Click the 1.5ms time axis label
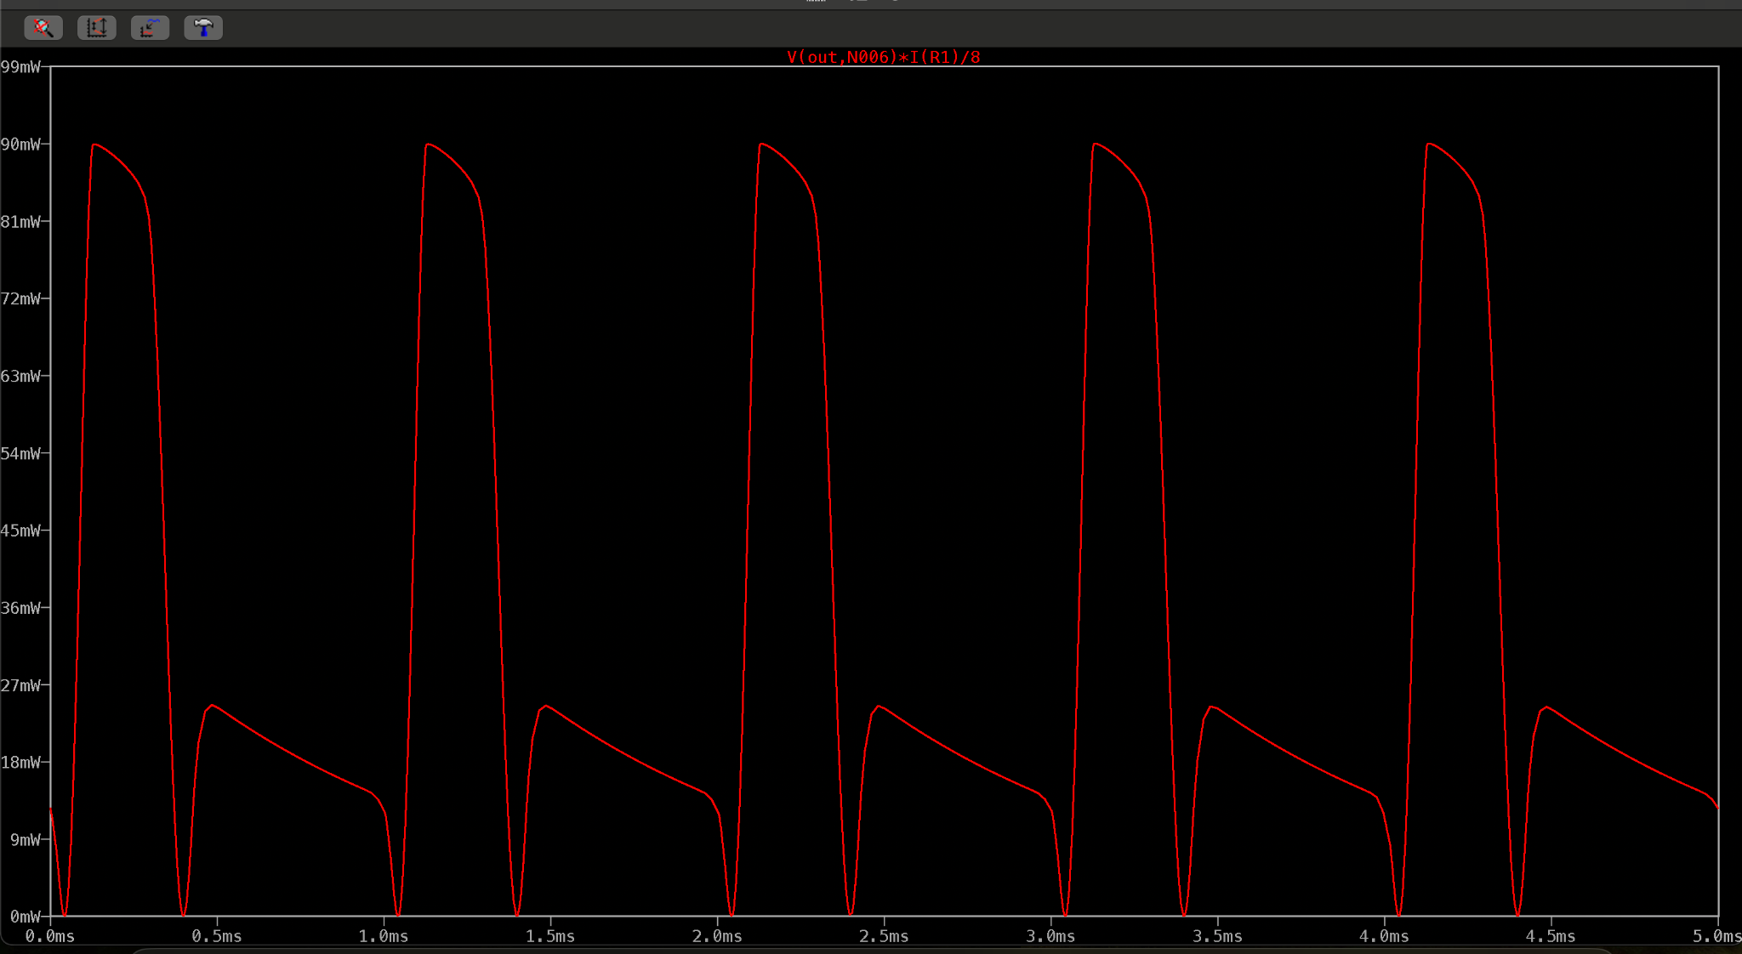This screenshot has height=954, width=1742. [550, 936]
